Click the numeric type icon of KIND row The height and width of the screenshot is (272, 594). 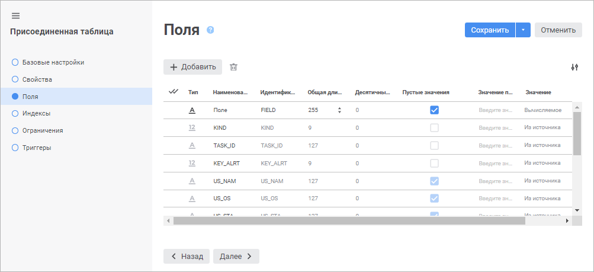click(192, 127)
